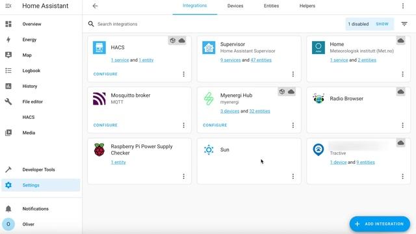416x234 pixels.
Task: Open Tractive 9 entities link
Action: [365, 162]
